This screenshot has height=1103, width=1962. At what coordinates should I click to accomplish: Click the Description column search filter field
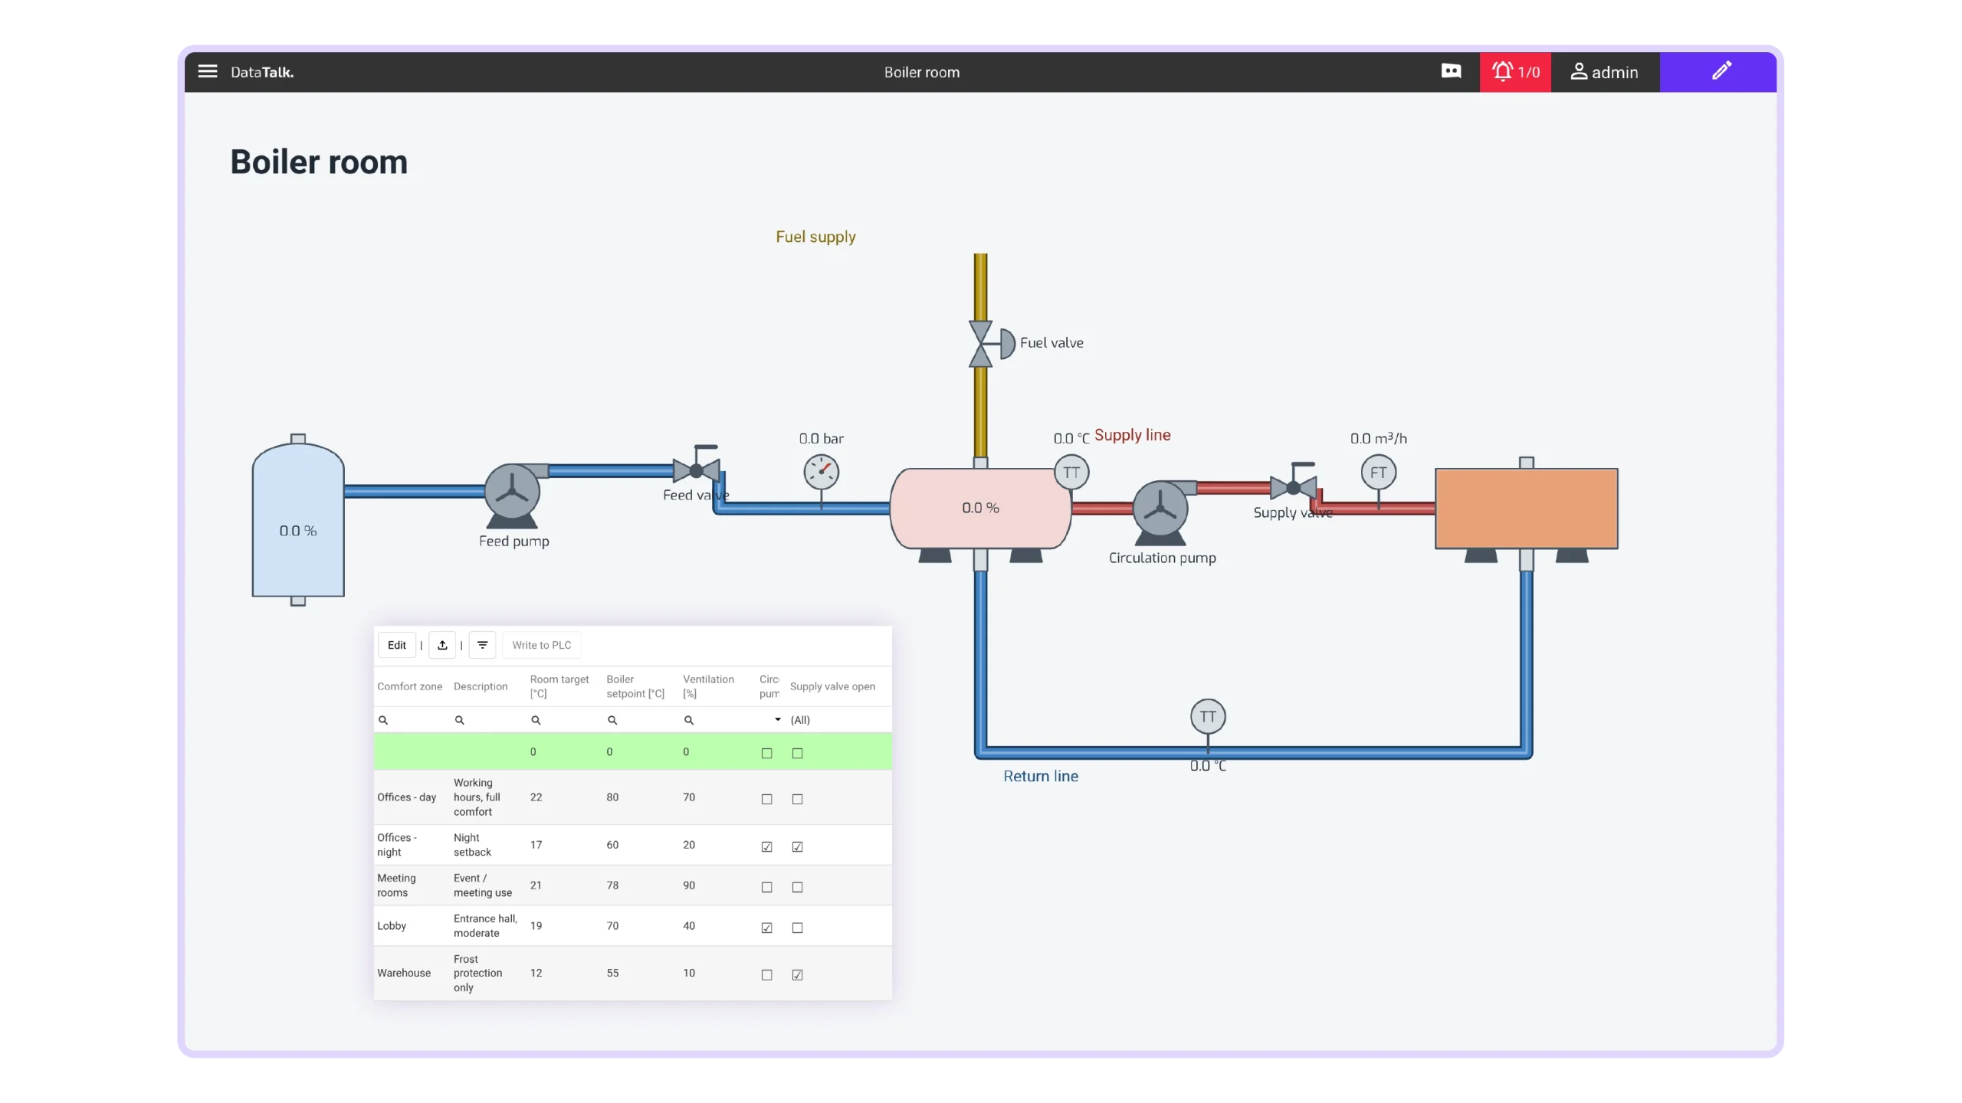(489, 720)
